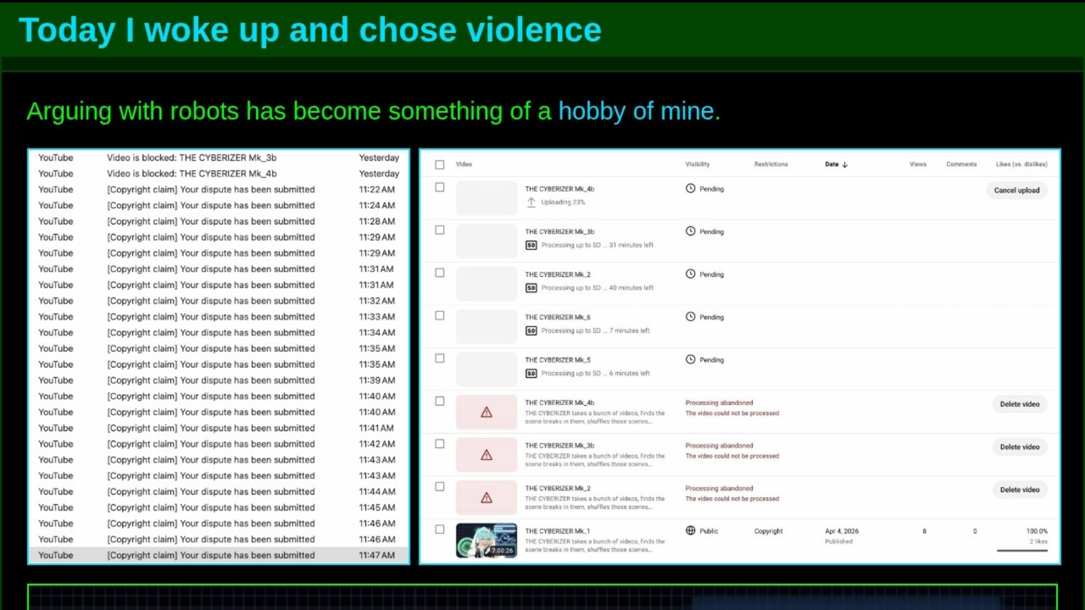This screenshot has height=610, width=1085.
Task: Click warning triangle icon for abandoned Mk_2
Action: coord(487,498)
